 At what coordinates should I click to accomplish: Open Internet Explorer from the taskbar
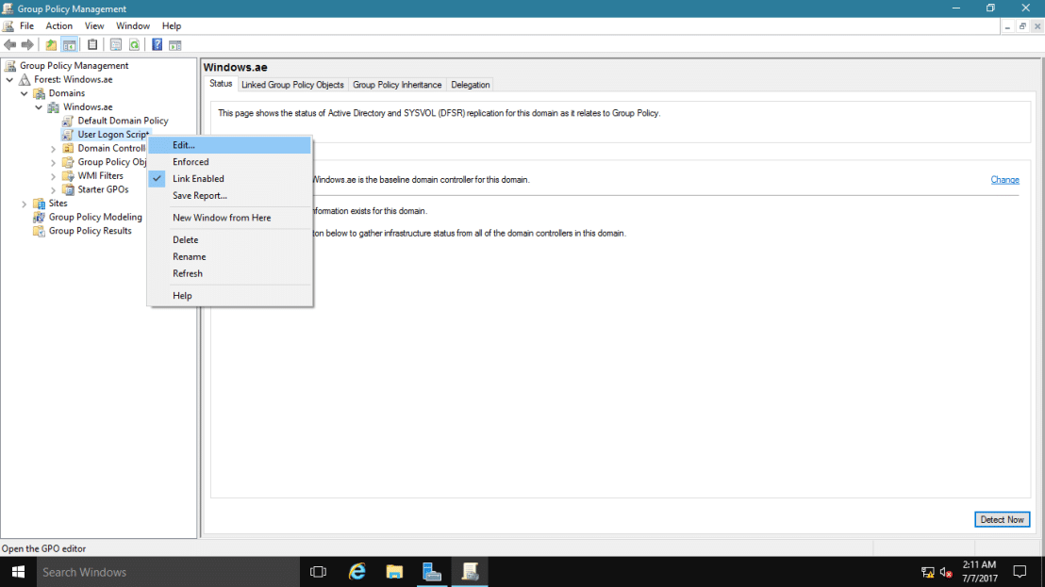(357, 572)
